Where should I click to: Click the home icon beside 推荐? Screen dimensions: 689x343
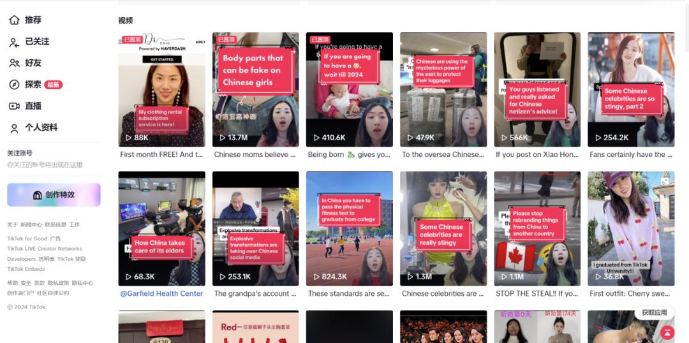point(15,20)
